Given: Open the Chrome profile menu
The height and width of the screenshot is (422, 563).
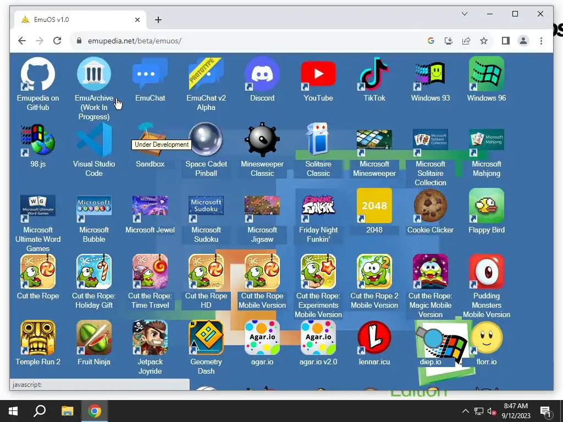Looking at the screenshot, I should (x=523, y=41).
